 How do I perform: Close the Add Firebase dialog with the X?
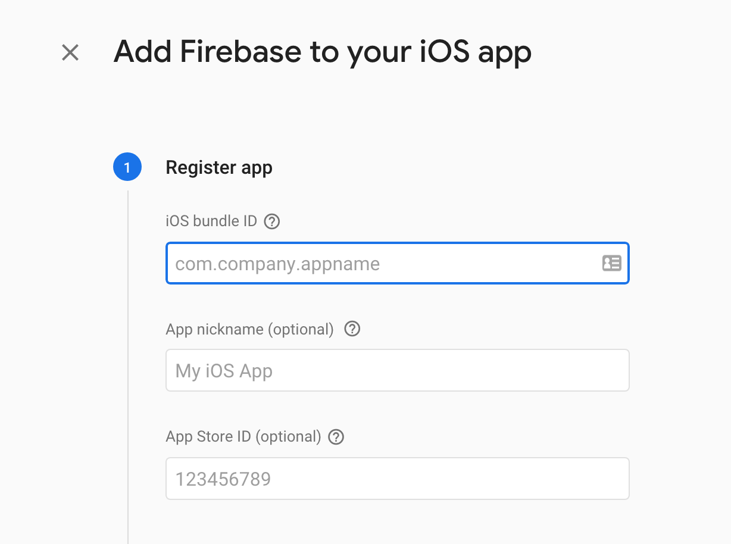point(70,52)
